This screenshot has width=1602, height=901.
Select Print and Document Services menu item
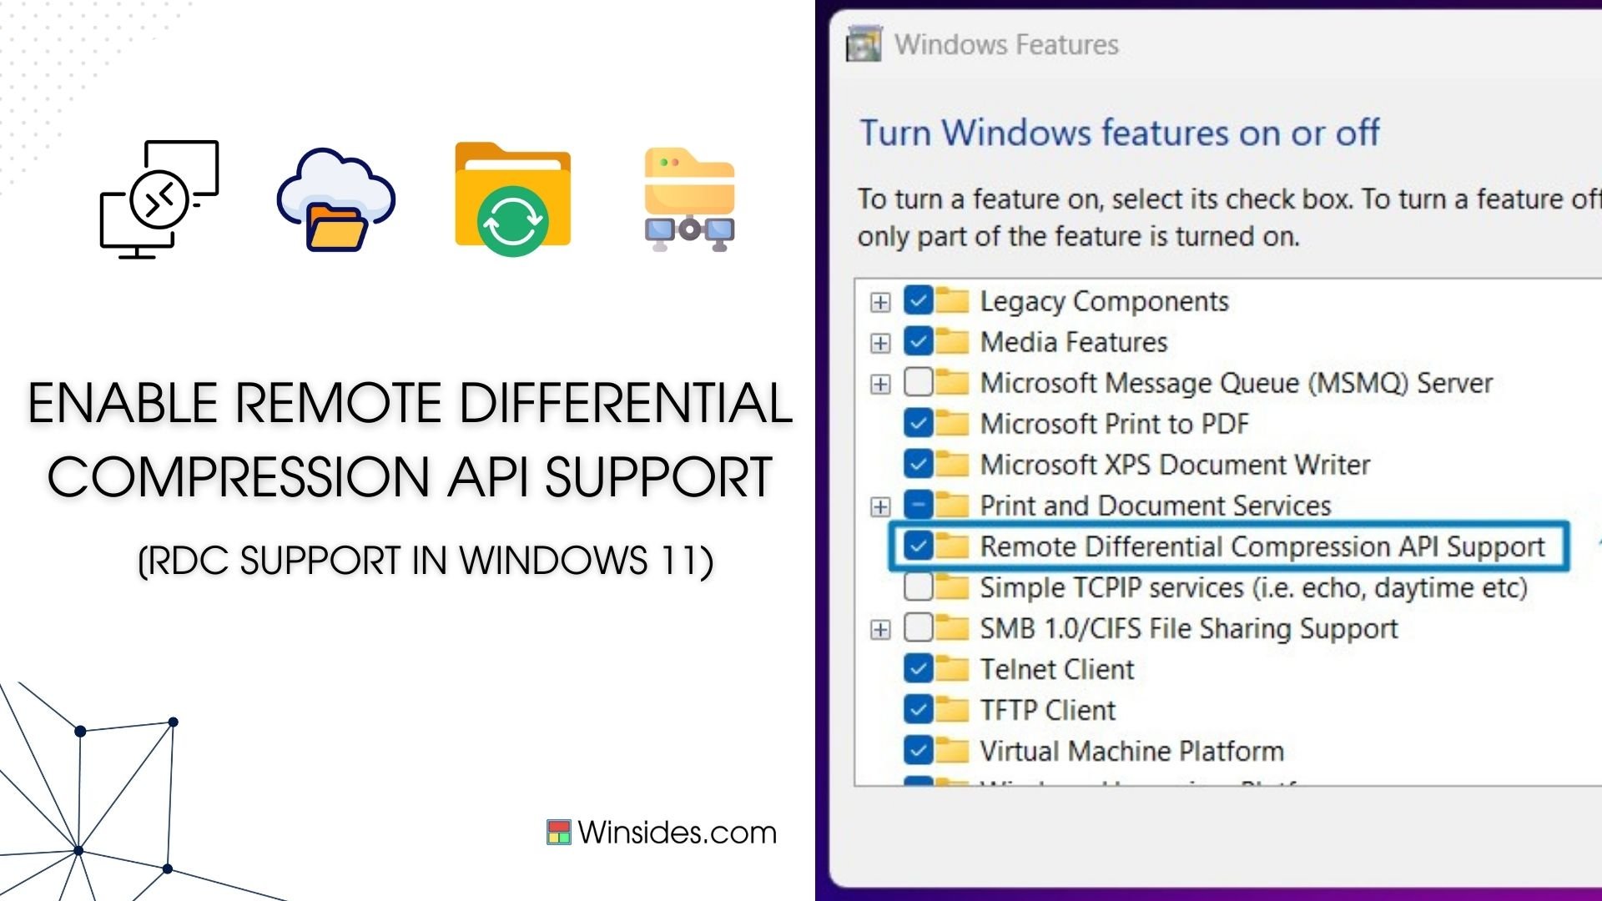coord(1156,505)
